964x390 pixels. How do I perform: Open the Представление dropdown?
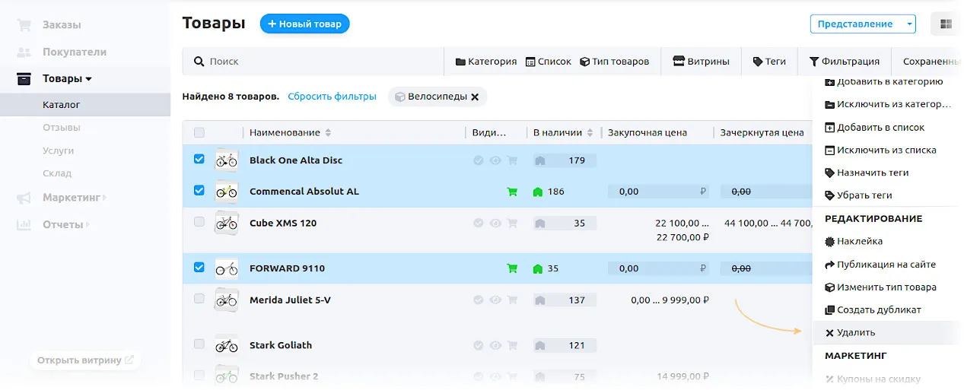tap(861, 24)
